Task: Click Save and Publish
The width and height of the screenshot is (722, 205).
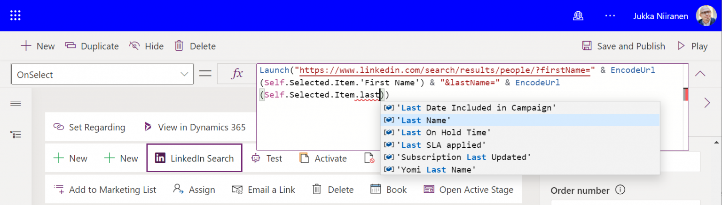Action: (623, 46)
